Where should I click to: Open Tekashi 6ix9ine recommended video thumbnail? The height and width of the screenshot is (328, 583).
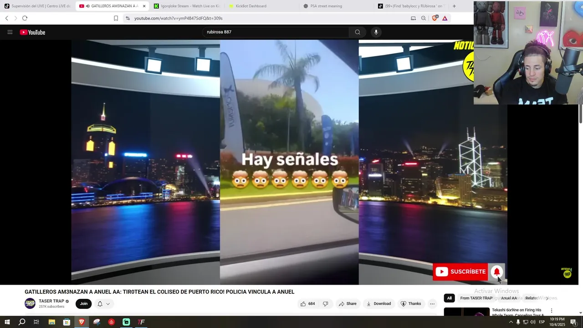(466, 312)
